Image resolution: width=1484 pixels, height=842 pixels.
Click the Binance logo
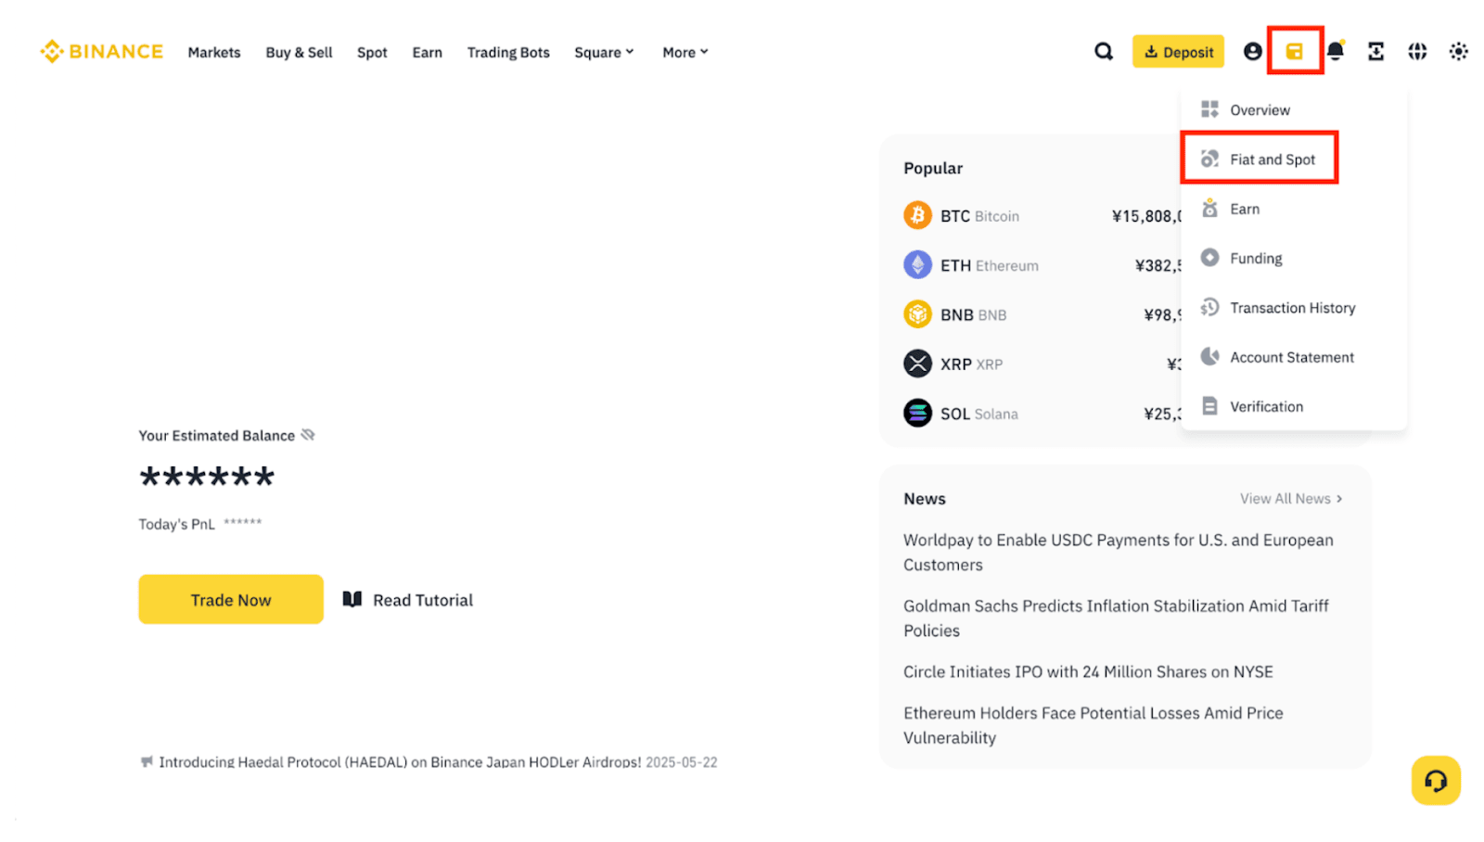[x=101, y=52]
